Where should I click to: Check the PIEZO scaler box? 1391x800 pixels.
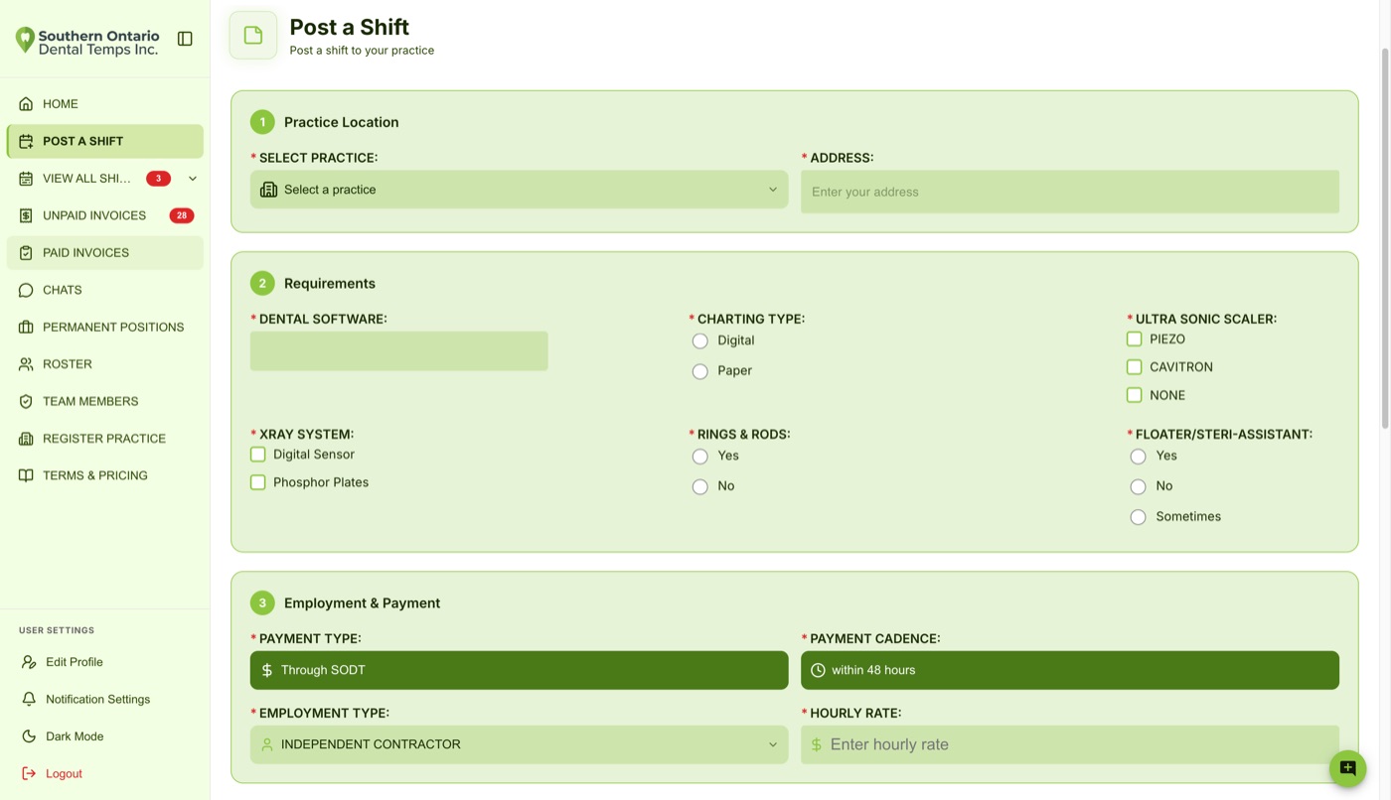(x=1134, y=338)
